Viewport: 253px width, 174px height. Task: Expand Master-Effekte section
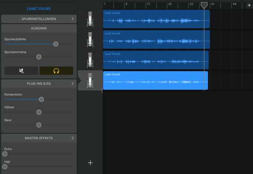pyautogui.click(x=39, y=138)
